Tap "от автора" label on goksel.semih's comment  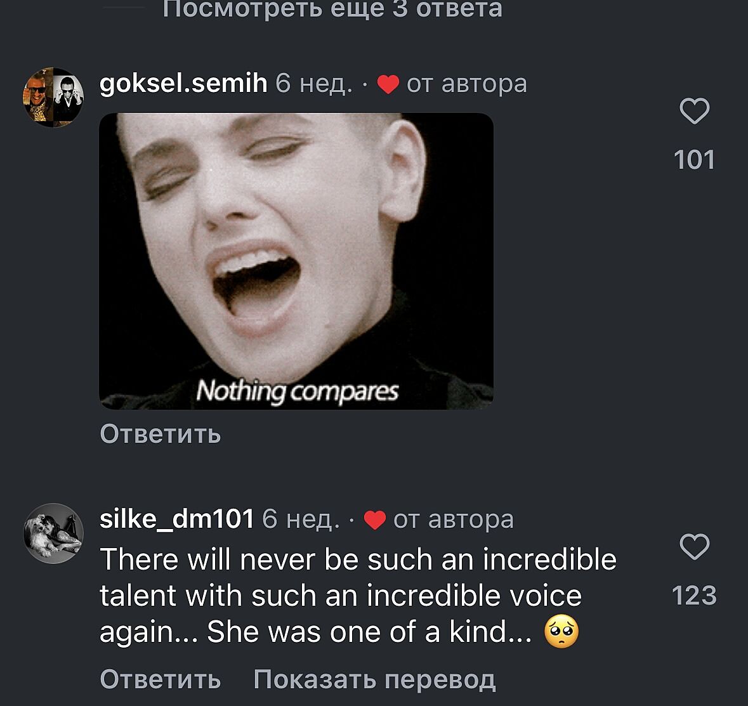[466, 84]
